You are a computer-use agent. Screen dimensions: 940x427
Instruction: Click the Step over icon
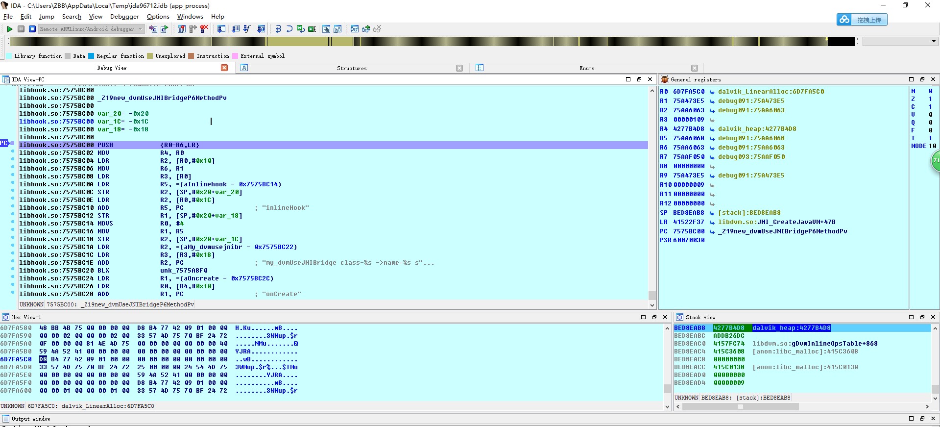click(289, 29)
